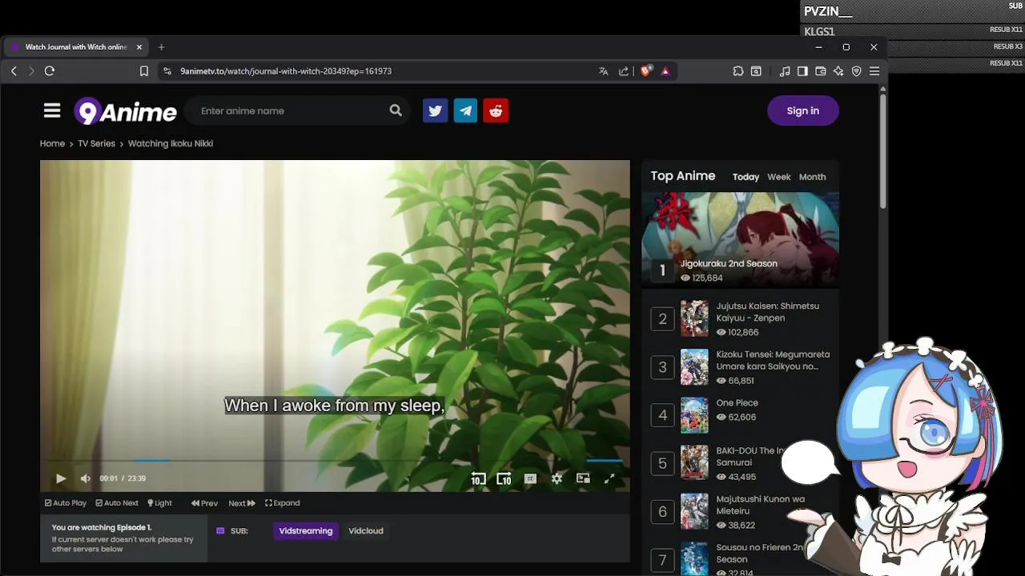Select the Vidcloud server
The height and width of the screenshot is (576, 1025).
(366, 531)
